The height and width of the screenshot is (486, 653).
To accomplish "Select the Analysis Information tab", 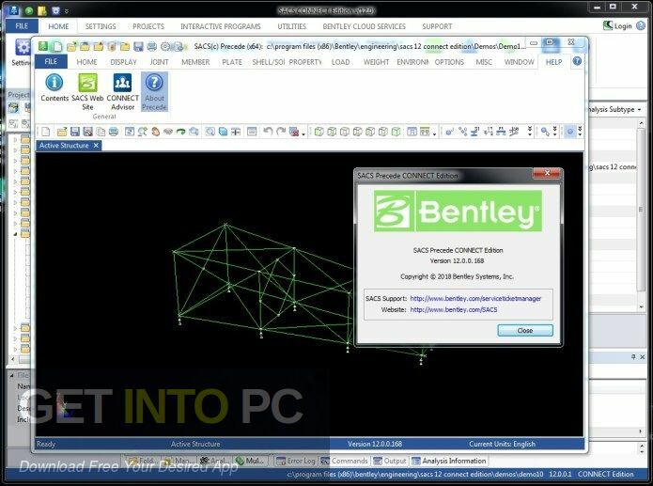I will [x=449, y=461].
